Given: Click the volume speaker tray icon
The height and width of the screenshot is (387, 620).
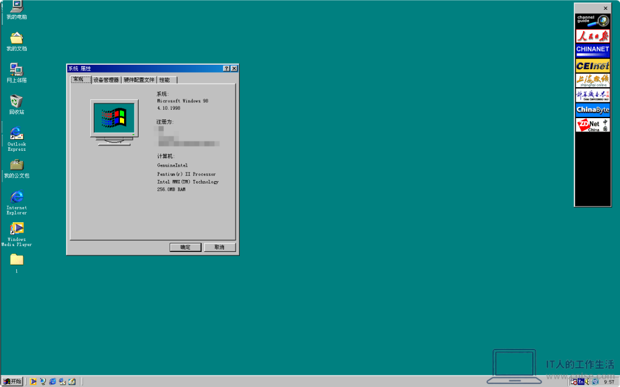Looking at the screenshot, I should point(587,382).
